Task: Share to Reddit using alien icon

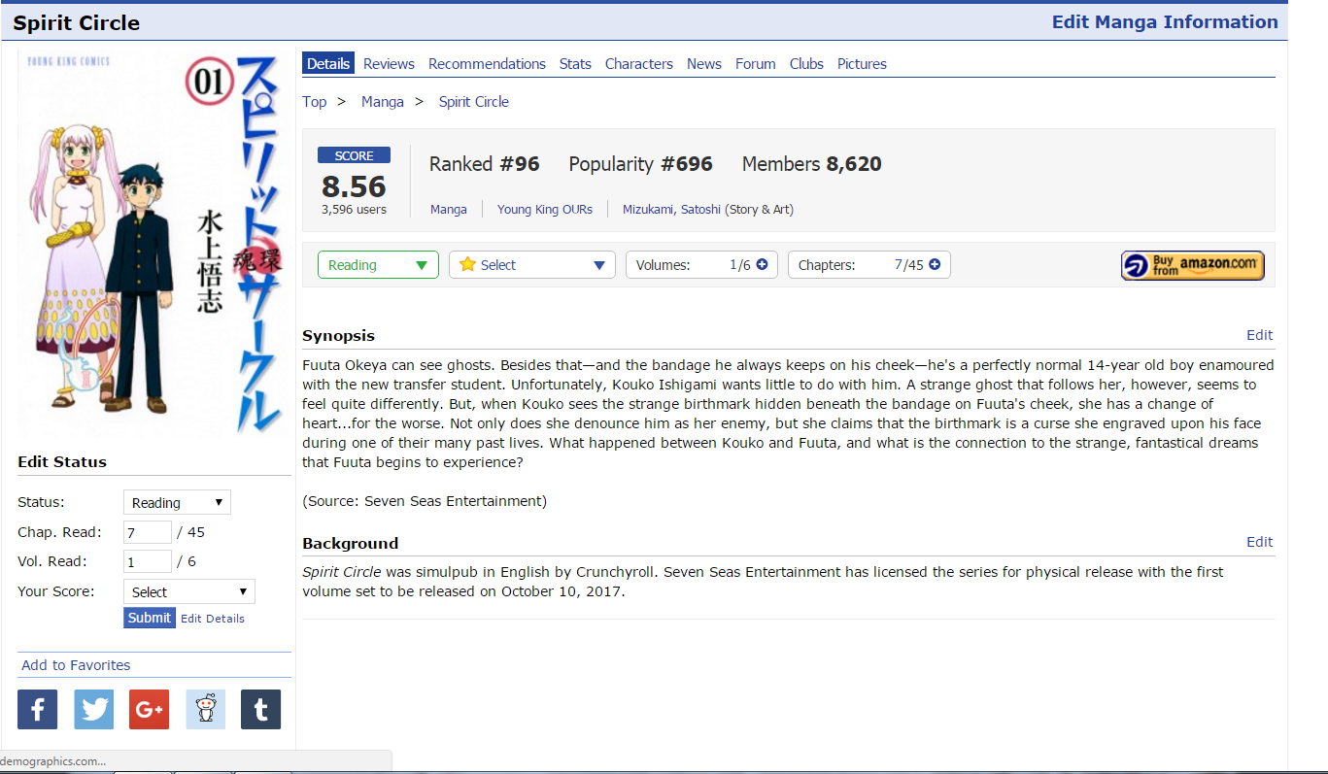Action: point(205,710)
